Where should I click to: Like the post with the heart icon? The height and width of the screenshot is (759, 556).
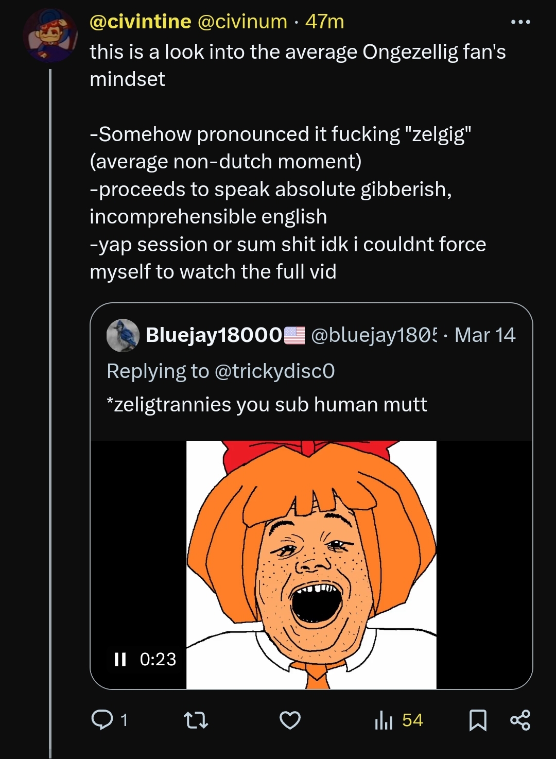point(290,720)
